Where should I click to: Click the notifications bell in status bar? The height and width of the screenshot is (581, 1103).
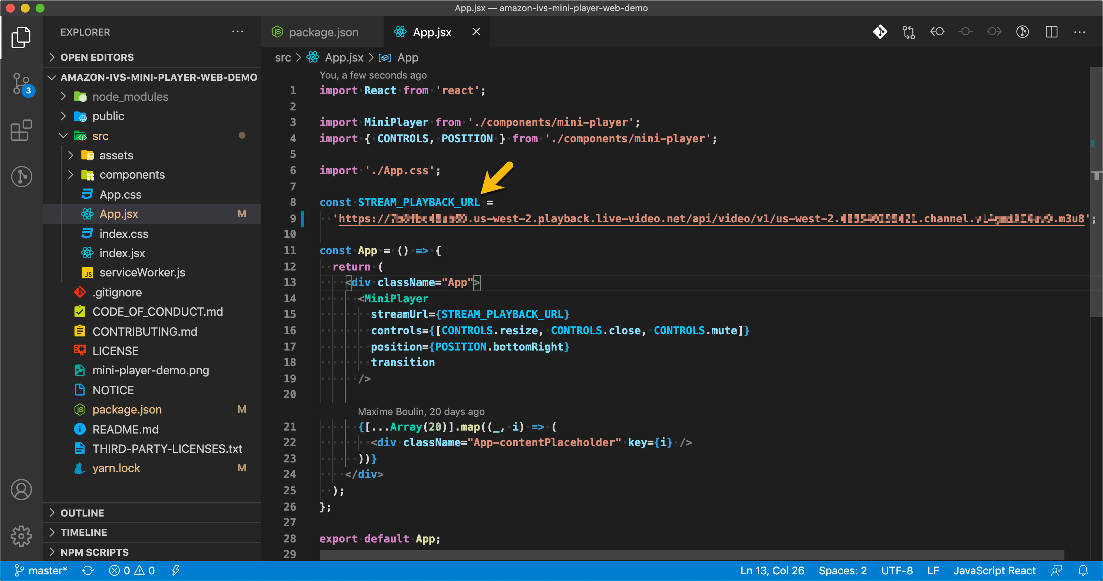point(1083,570)
